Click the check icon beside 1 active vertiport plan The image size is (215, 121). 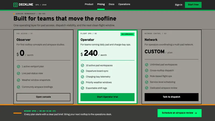pos(18,66)
